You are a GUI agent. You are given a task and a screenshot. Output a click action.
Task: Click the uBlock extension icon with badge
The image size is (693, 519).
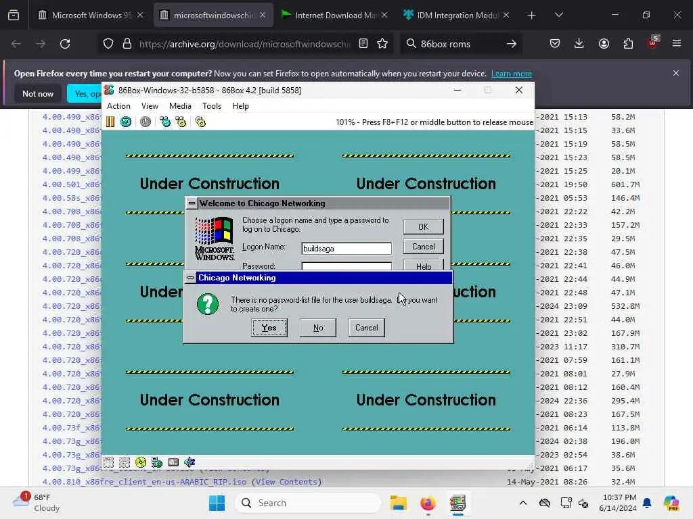coord(653,43)
